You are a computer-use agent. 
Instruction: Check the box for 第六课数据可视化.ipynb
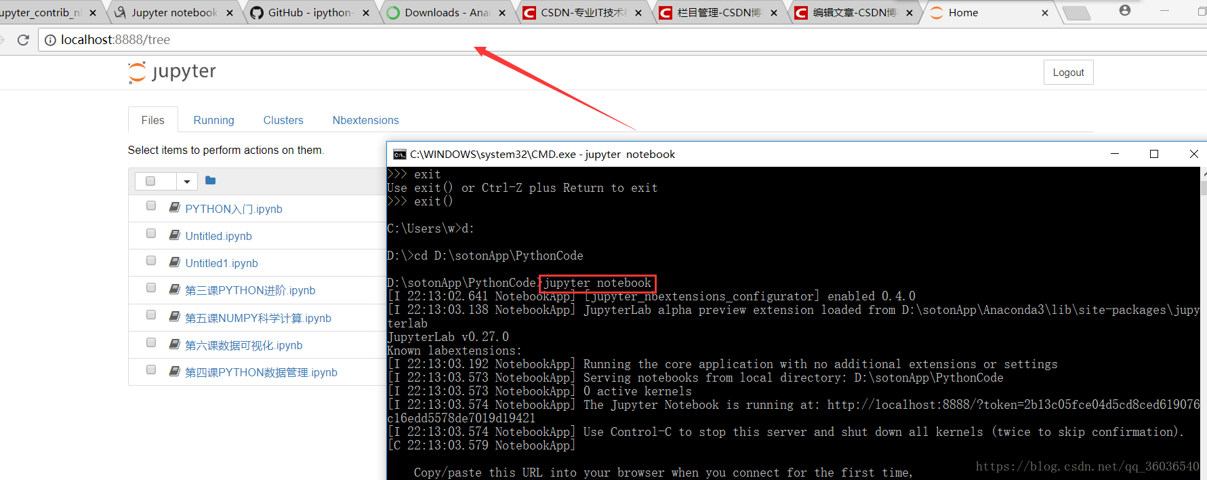[151, 343]
